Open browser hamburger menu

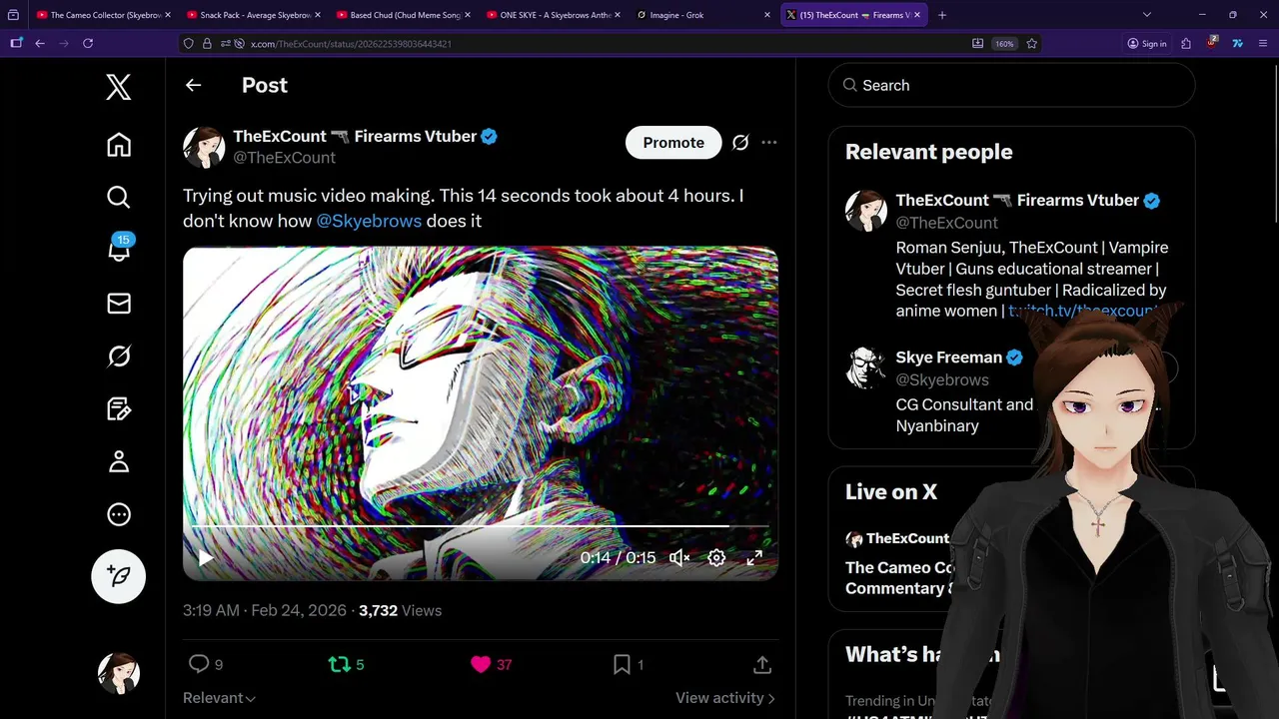1264,44
